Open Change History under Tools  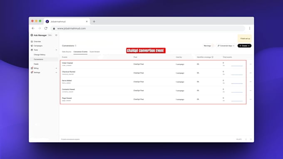click(x=40, y=54)
